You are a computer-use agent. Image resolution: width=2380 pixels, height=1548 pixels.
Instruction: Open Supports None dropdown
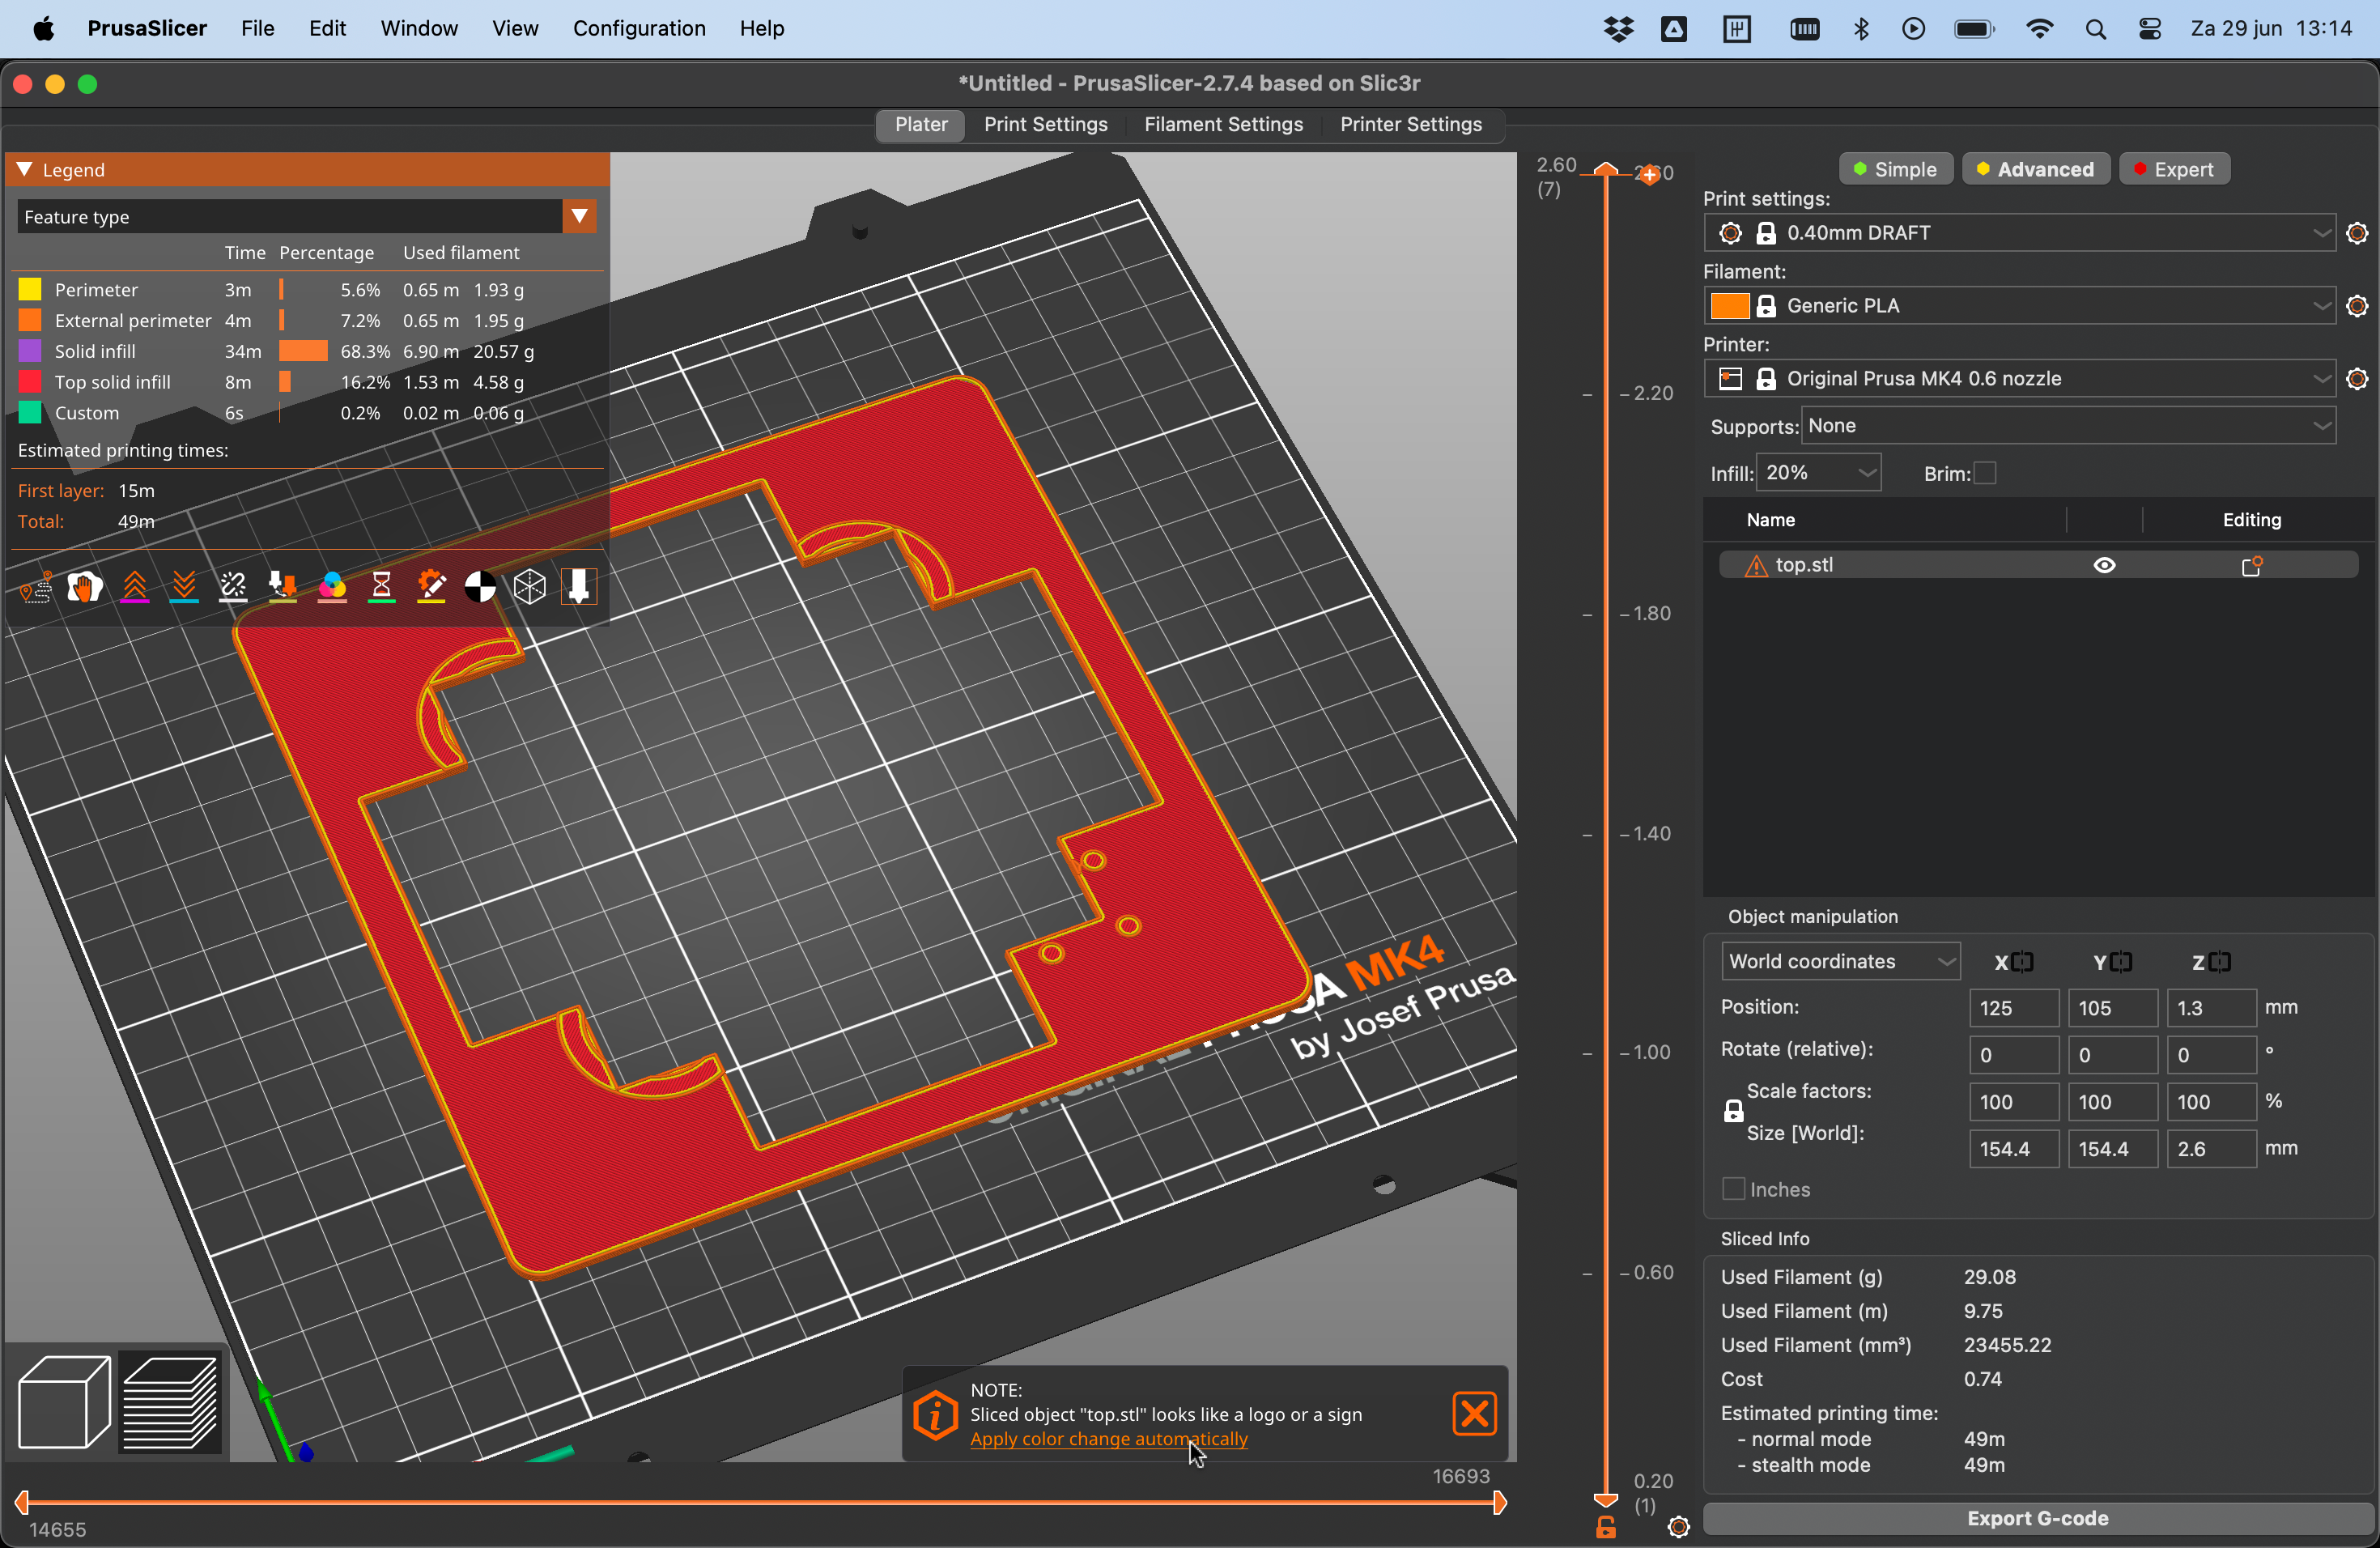2068,426
